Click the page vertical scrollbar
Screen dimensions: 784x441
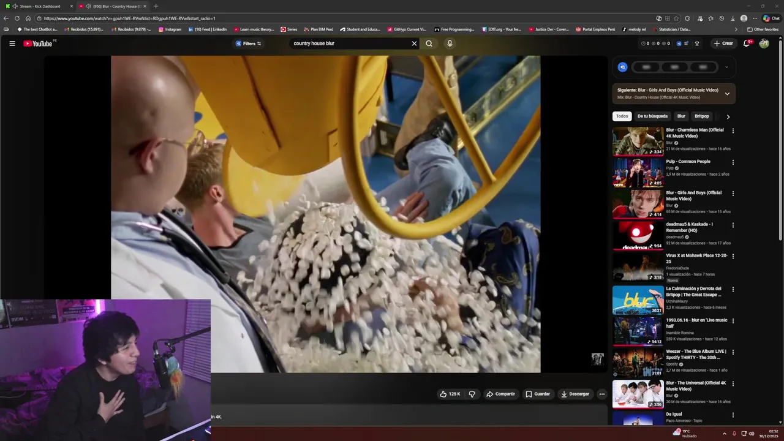click(780, 141)
